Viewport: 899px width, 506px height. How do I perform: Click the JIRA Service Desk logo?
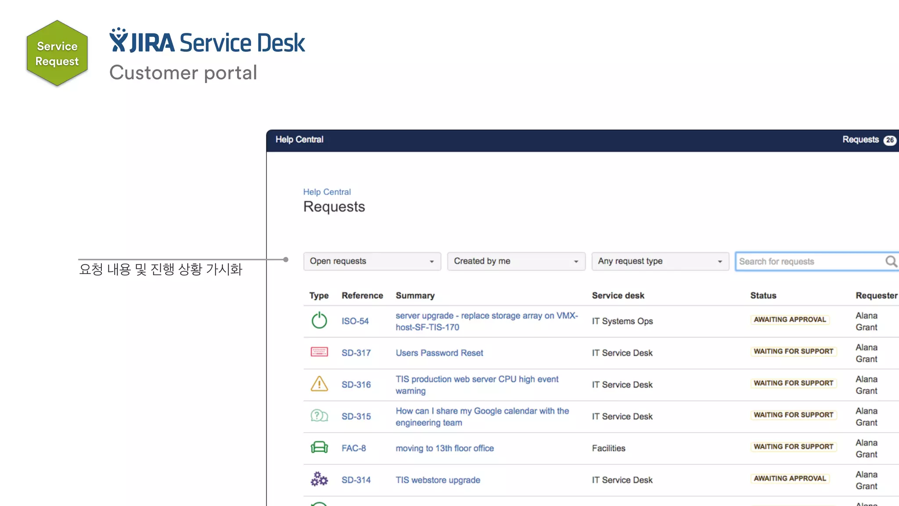pyautogui.click(x=207, y=41)
